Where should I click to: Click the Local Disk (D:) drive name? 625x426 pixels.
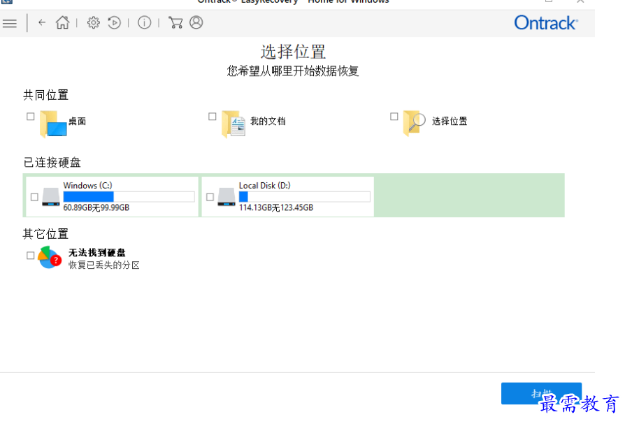265,186
